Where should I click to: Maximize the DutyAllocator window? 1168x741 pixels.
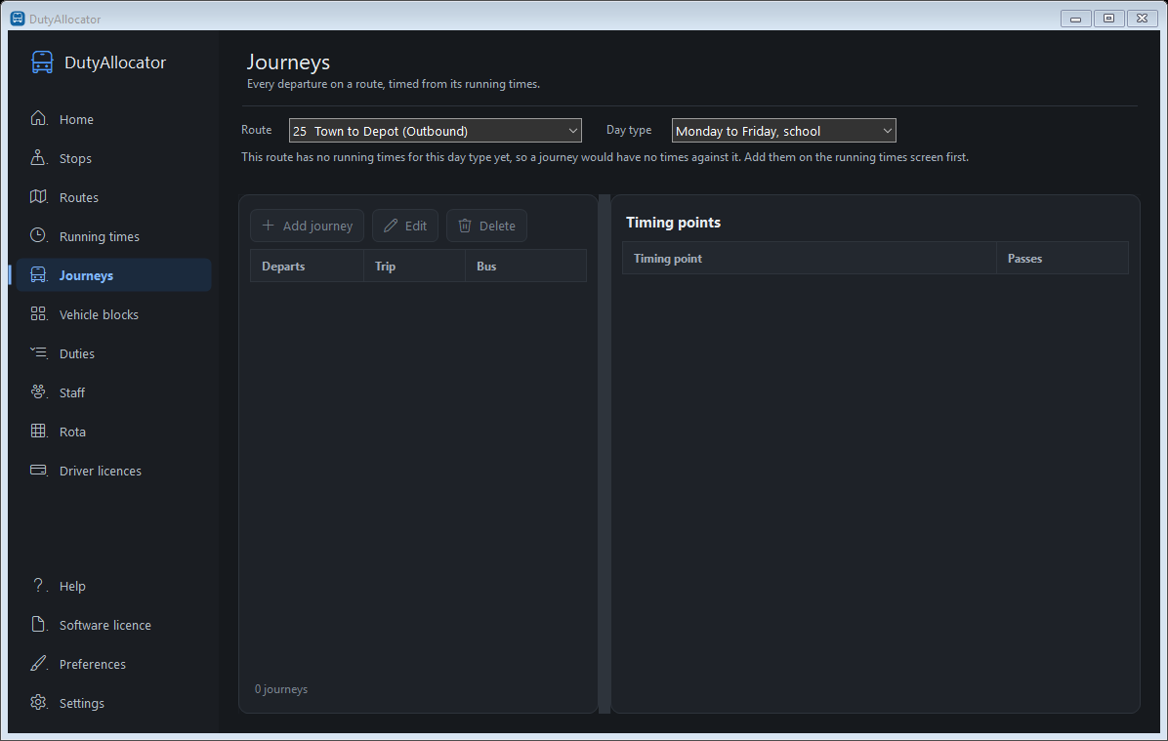1108,19
